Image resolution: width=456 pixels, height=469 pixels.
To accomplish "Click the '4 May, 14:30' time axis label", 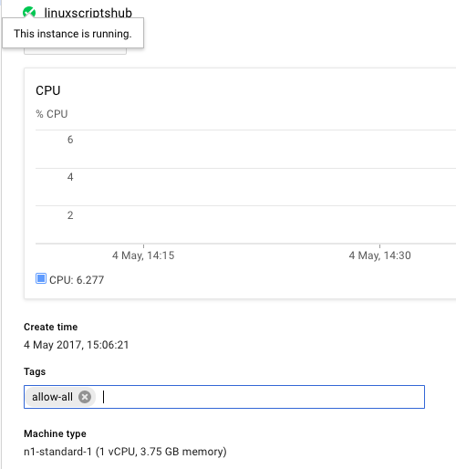I will pos(379,255).
